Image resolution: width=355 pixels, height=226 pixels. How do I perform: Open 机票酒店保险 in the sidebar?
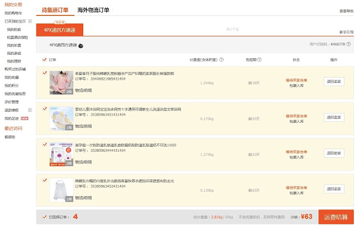tap(17, 37)
